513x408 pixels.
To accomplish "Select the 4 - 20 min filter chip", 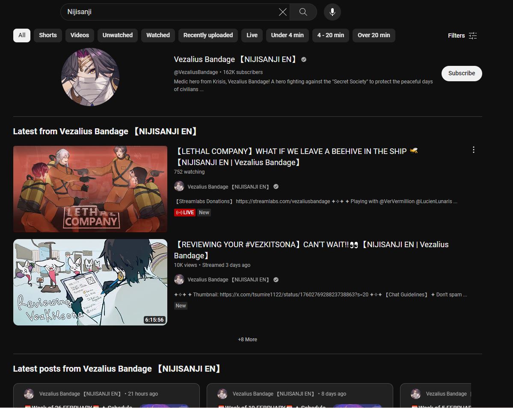I will click(330, 35).
